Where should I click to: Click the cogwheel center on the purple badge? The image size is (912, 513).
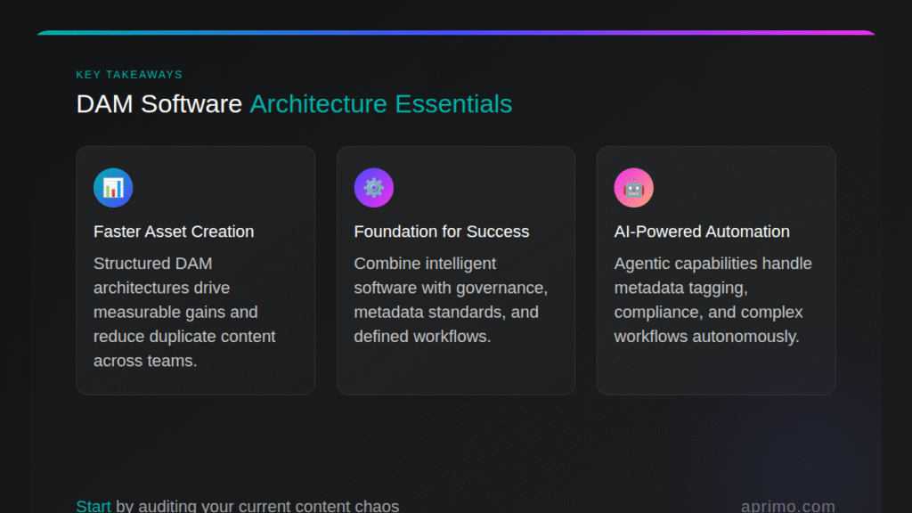(x=373, y=187)
